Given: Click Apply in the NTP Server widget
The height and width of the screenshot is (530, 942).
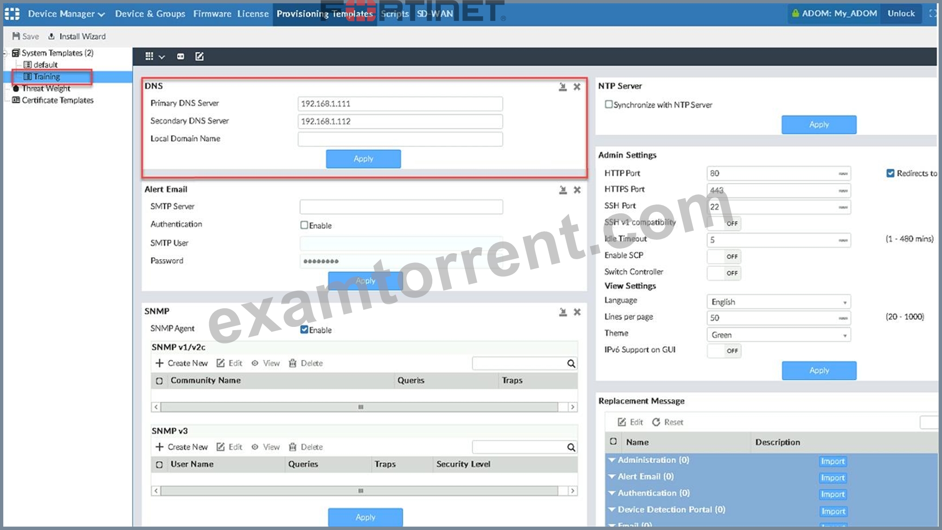Looking at the screenshot, I should 819,125.
